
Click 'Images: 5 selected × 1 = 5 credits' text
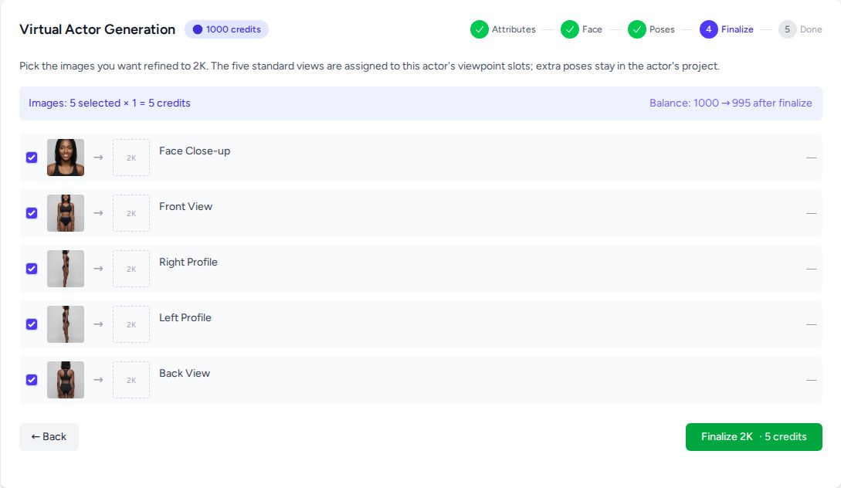click(110, 103)
